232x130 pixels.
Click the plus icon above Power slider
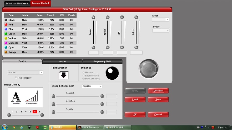click(x=93, y=17)
